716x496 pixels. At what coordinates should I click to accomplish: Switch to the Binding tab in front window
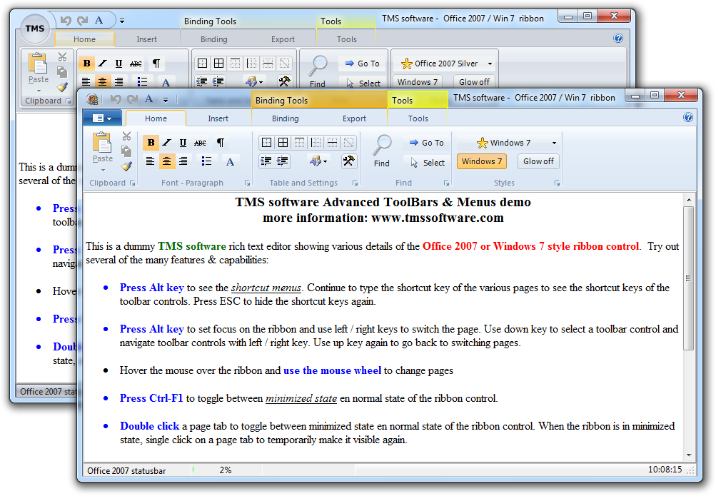(x=285, y=118)
